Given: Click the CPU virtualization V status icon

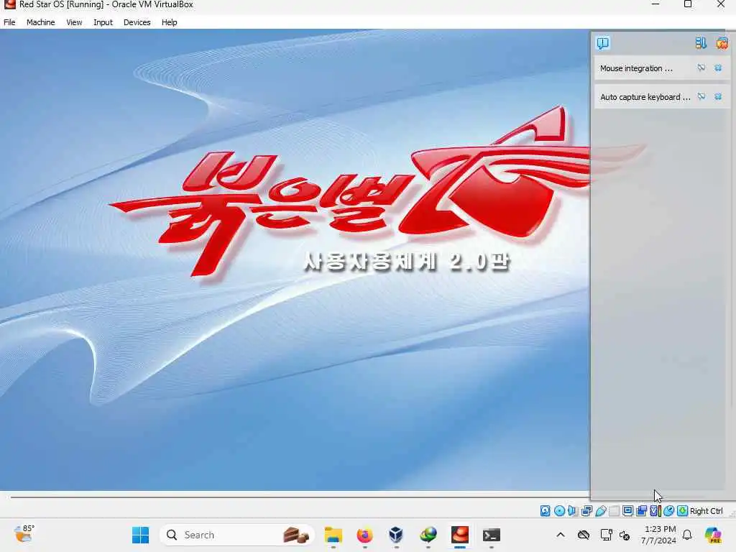Looking at the screenshot, I should (655, 511).
